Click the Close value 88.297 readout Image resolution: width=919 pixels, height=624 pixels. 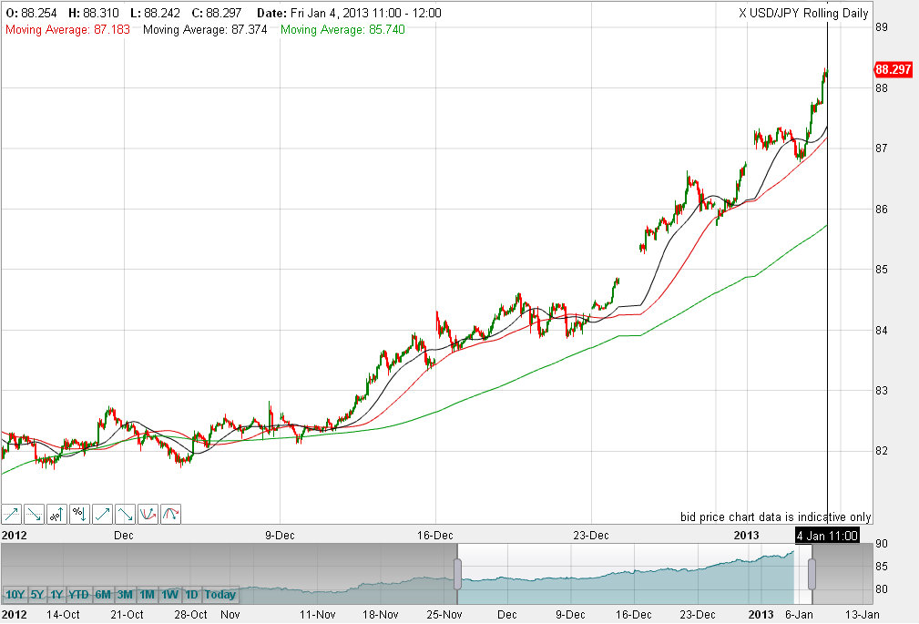point(217,13)
